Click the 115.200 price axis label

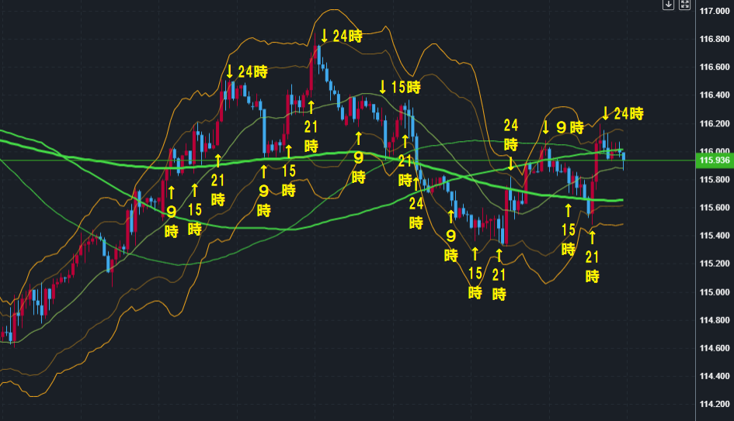(715, 264)
